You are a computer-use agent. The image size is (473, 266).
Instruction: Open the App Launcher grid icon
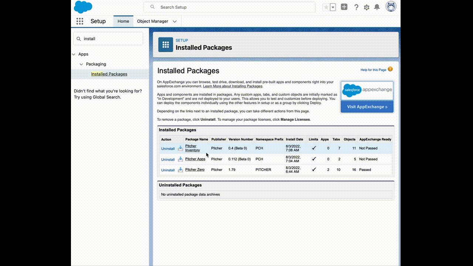click(x=80, y=21)
